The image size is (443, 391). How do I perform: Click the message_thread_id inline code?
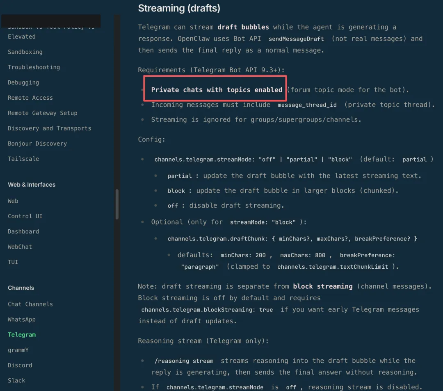tap(307, 105)
